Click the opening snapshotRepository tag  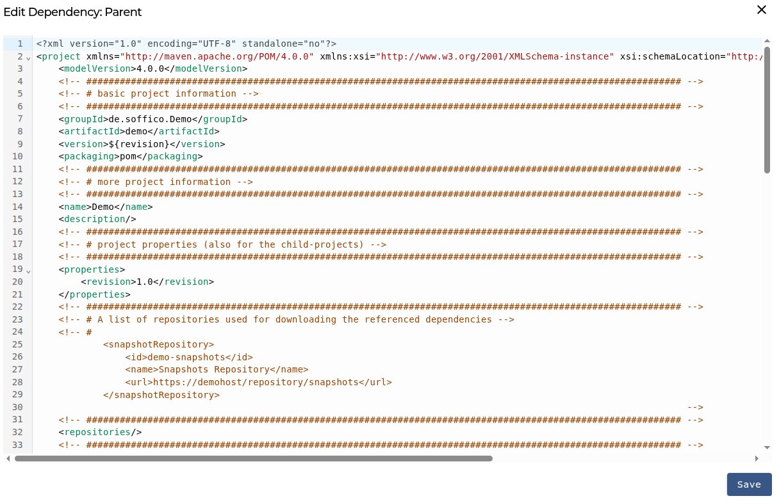158,344
